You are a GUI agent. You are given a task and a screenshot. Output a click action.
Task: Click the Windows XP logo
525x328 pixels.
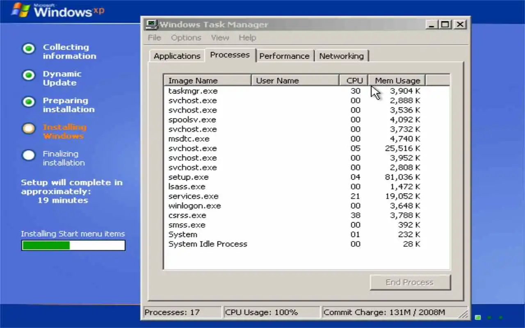[x=57, y=10]
